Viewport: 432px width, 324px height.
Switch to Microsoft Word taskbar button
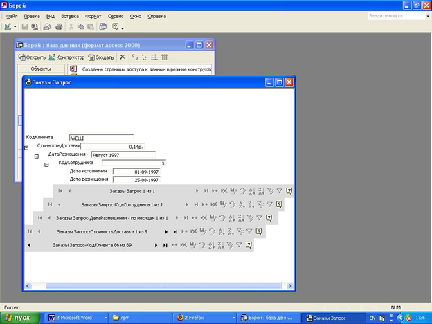[x=76, y=318]
